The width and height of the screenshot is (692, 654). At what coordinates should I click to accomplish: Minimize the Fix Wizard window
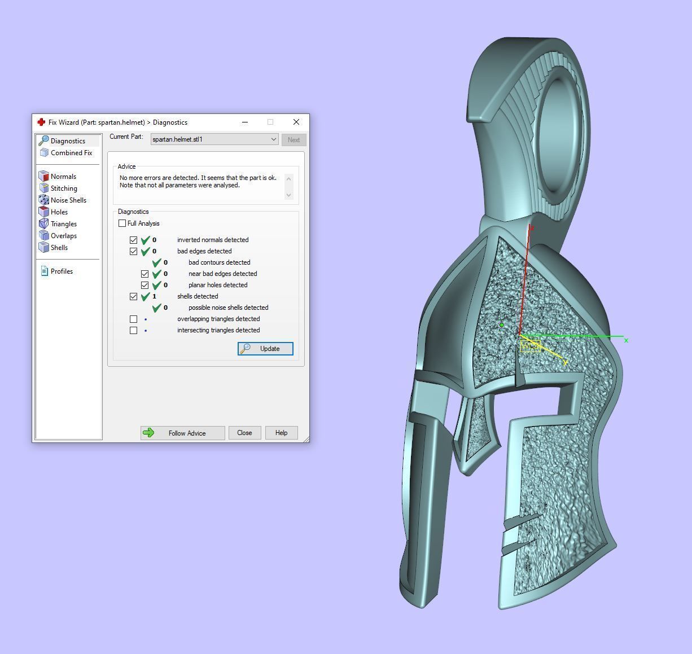pyautogui.click(x=245, y=122)
